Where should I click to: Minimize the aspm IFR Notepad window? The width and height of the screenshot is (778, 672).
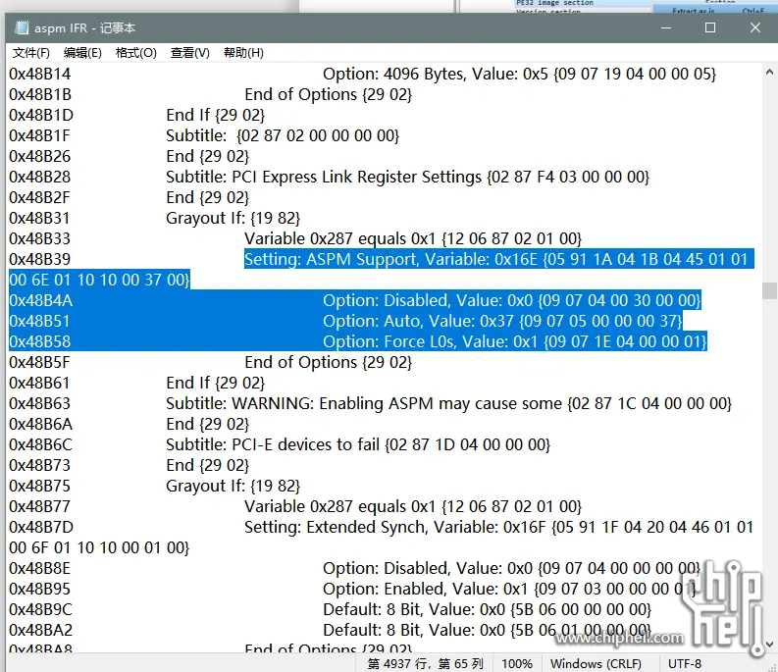point(666,27)
